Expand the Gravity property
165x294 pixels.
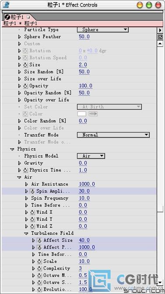(19, 163)
